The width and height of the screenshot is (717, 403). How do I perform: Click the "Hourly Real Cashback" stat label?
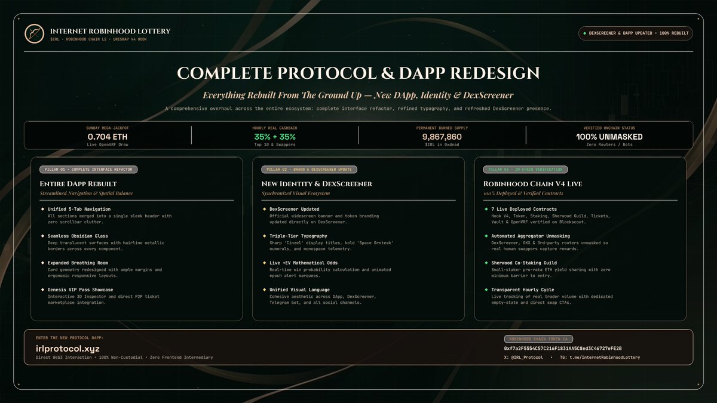[x=275, y=128]
